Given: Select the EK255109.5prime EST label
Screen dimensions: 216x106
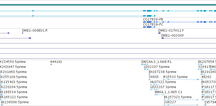Looking at the screenshot, I should (x=13, y=77).
